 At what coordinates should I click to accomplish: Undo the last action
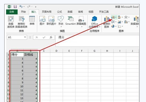21,7
